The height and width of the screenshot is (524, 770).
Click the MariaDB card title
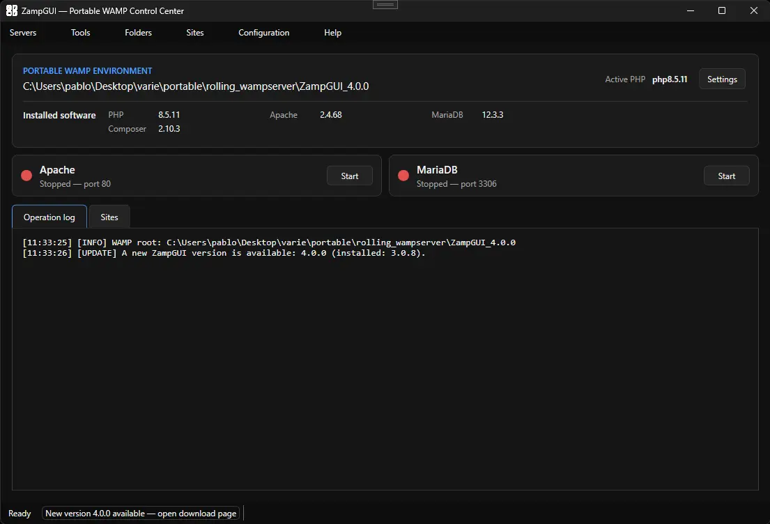point(437,170)
